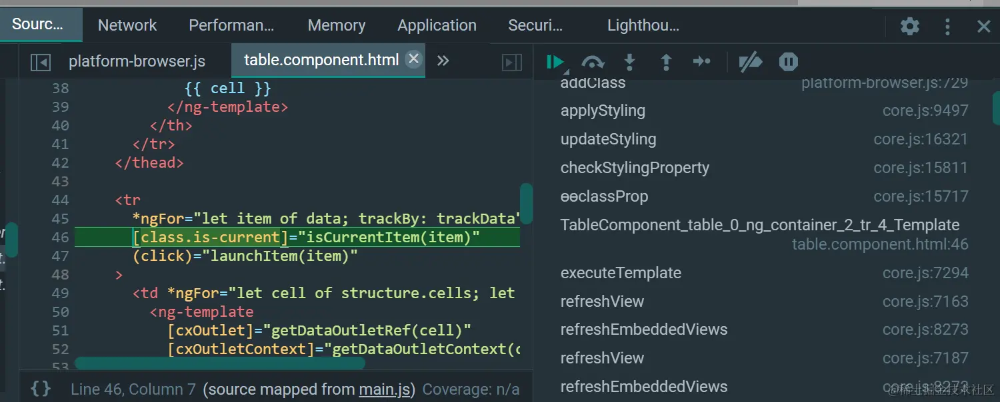Open the Application tab
The image size is (1000, 402).
tap(437, 25)
